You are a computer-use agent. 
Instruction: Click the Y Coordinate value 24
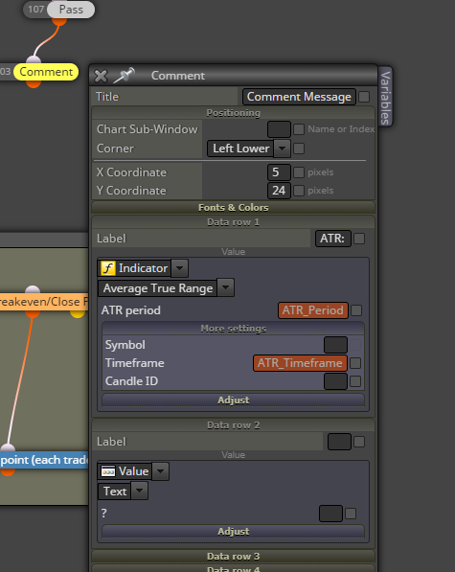[279, 191]
